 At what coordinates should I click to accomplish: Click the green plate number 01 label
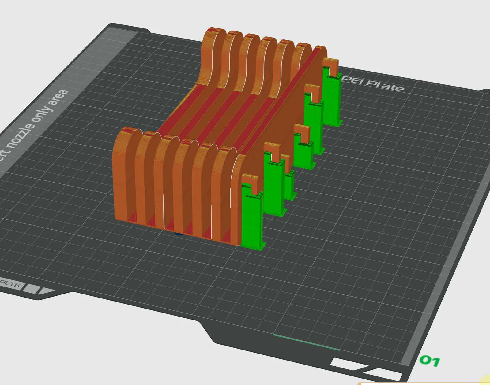pyautogui.click(x=430, y=361)
